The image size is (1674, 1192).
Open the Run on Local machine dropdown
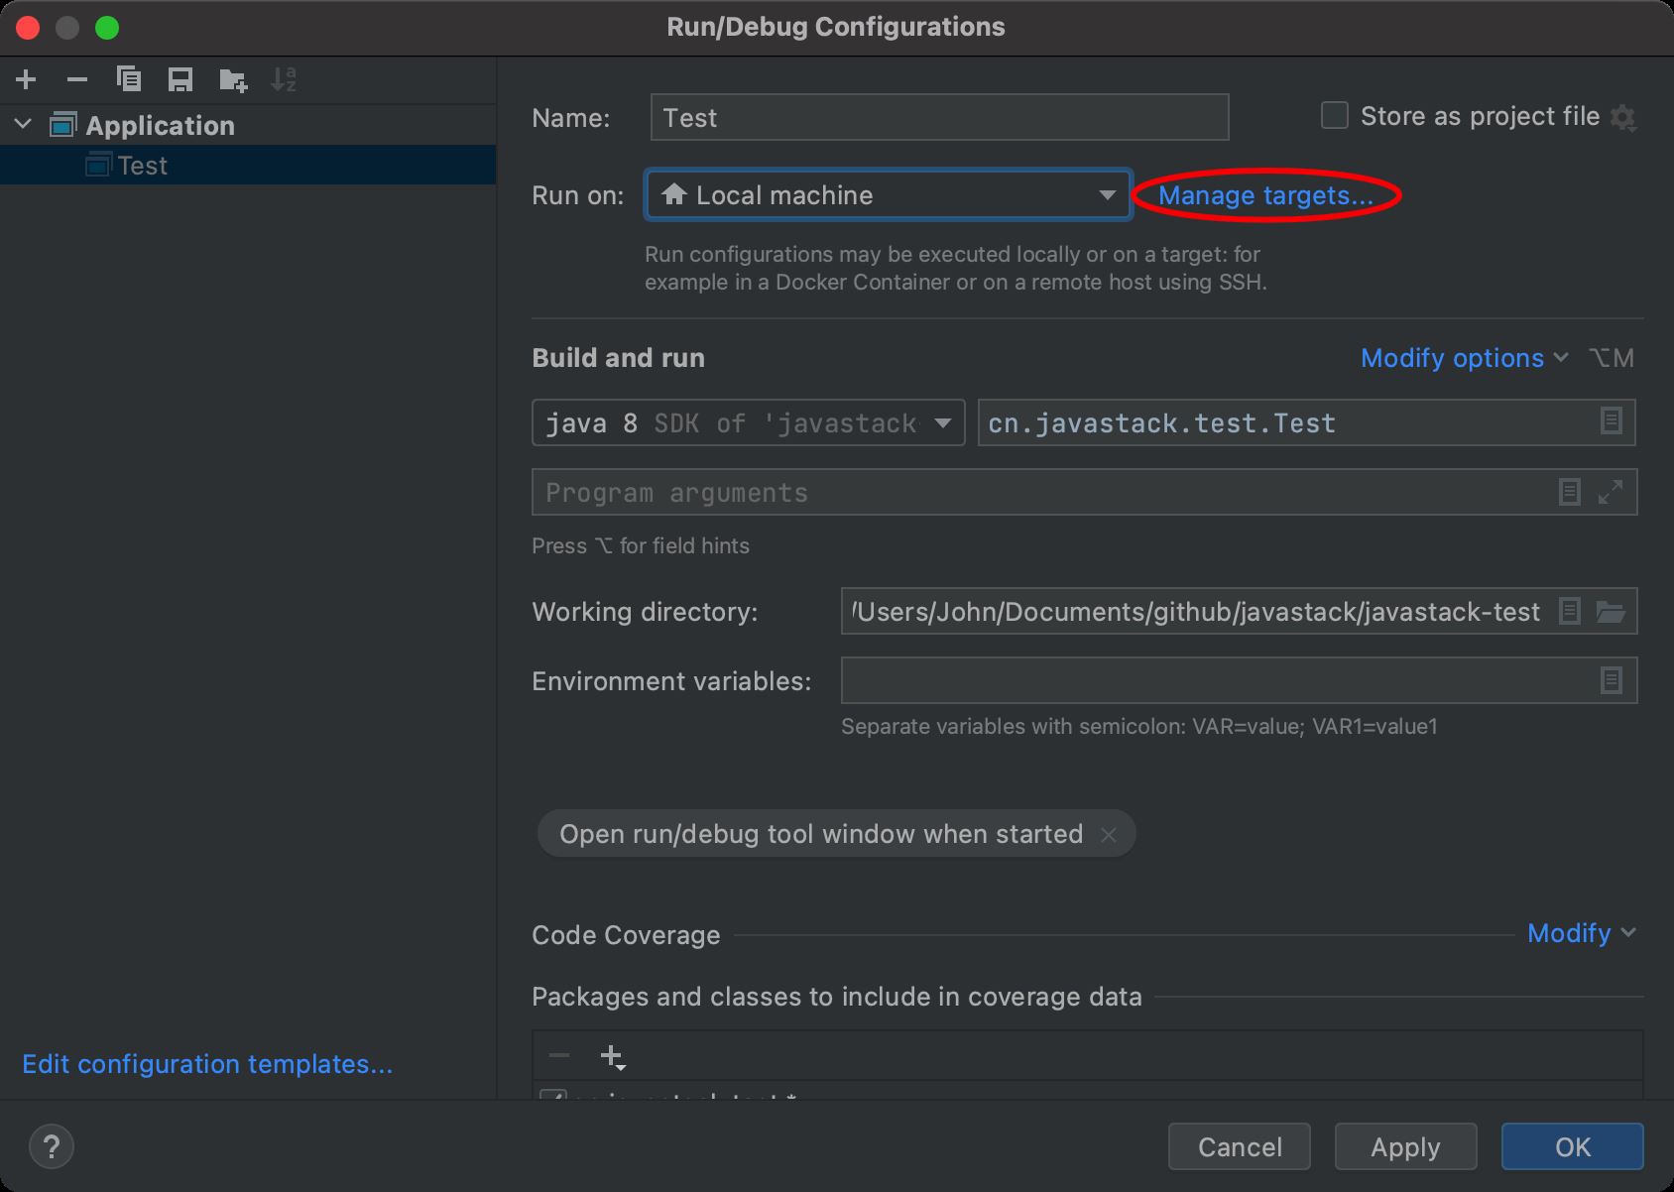(888, 195)
